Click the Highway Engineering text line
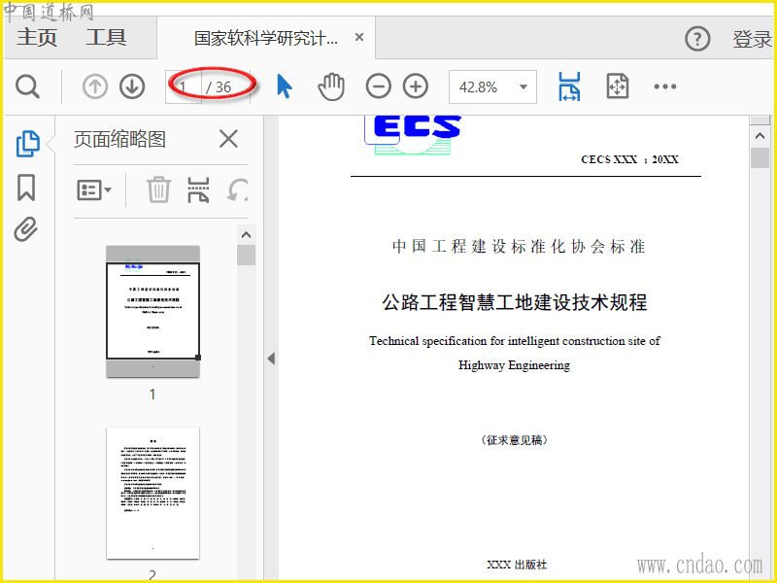Screen dimensions: 777x583 [x=515, y=365]
